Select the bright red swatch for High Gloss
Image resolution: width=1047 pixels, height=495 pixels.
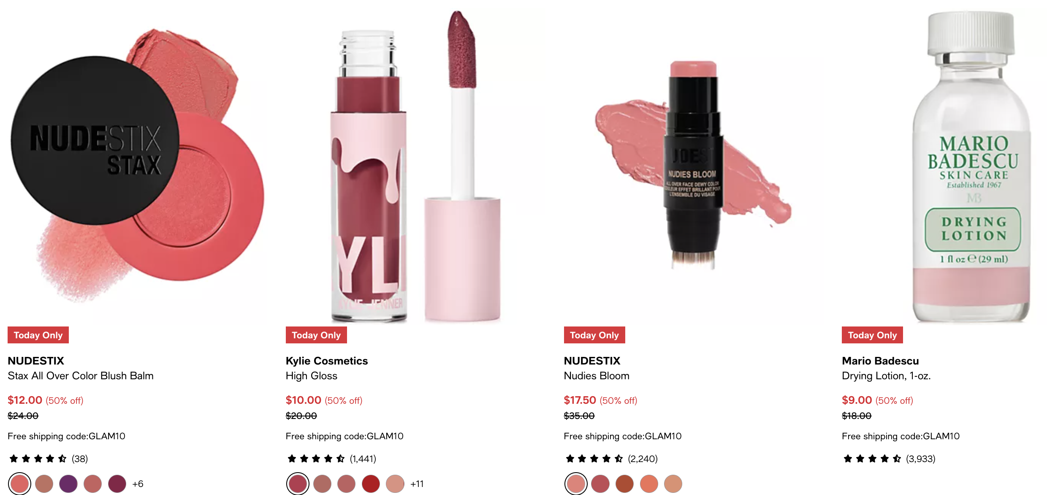[371, 484]
